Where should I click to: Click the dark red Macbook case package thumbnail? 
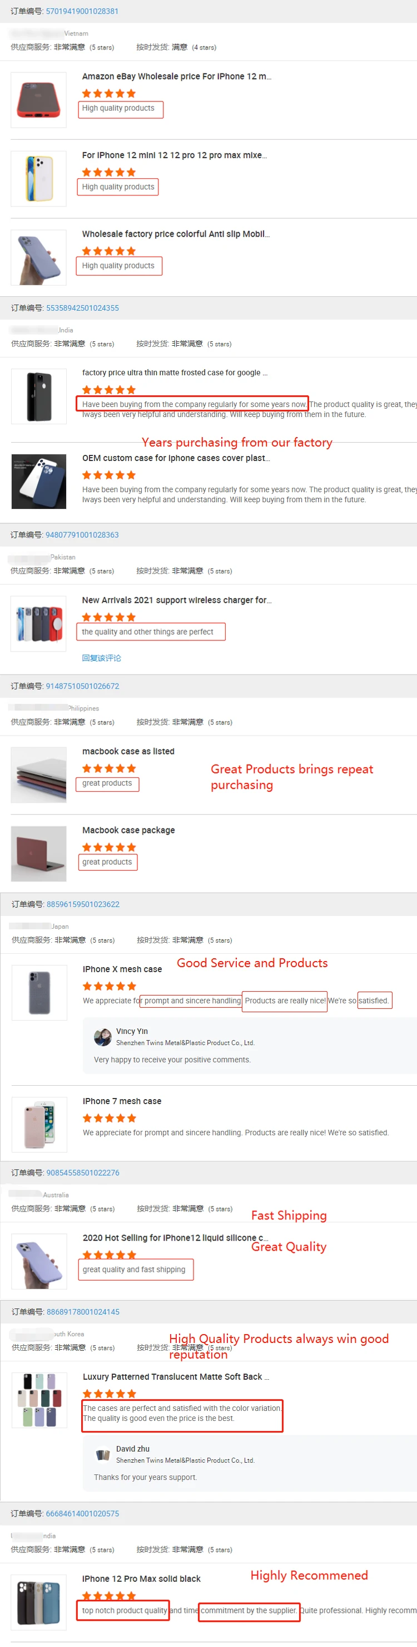tap(38, 854)
